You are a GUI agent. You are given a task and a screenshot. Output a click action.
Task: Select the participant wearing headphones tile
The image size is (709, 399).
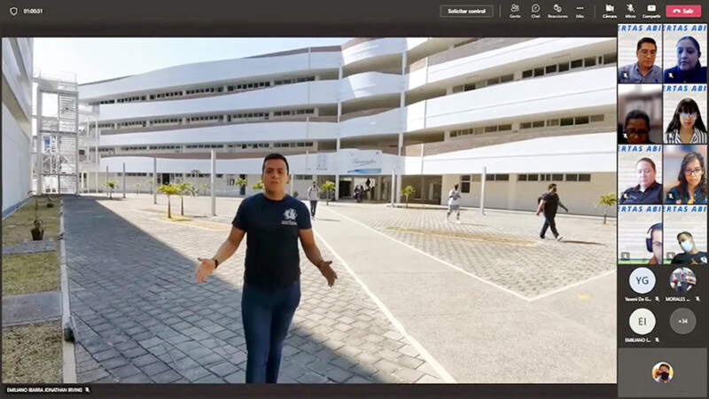click(x=640, y=239)
